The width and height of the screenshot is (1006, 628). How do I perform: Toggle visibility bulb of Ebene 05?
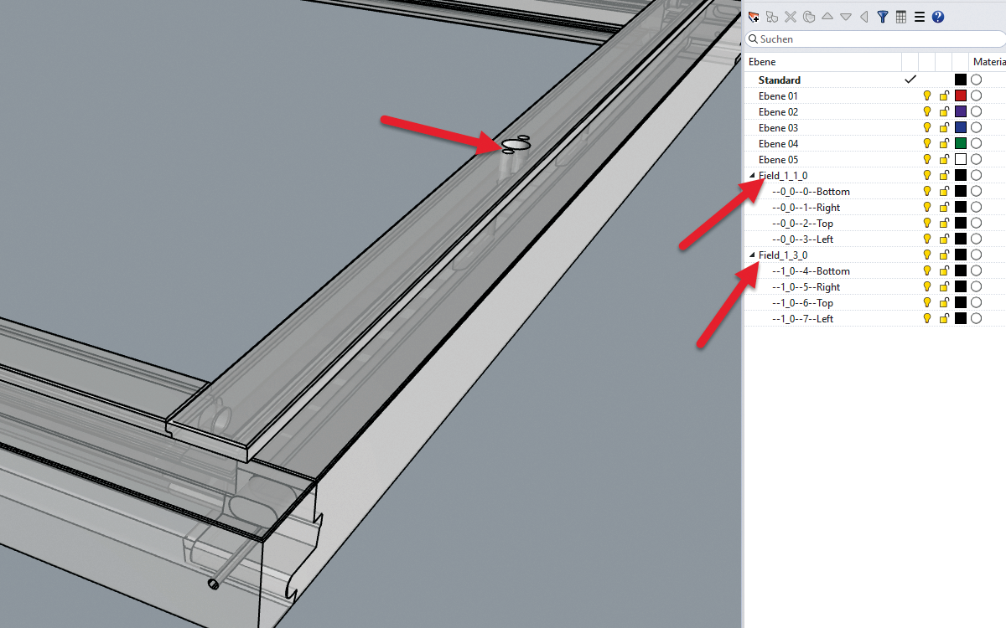click(x=927, y=160)
